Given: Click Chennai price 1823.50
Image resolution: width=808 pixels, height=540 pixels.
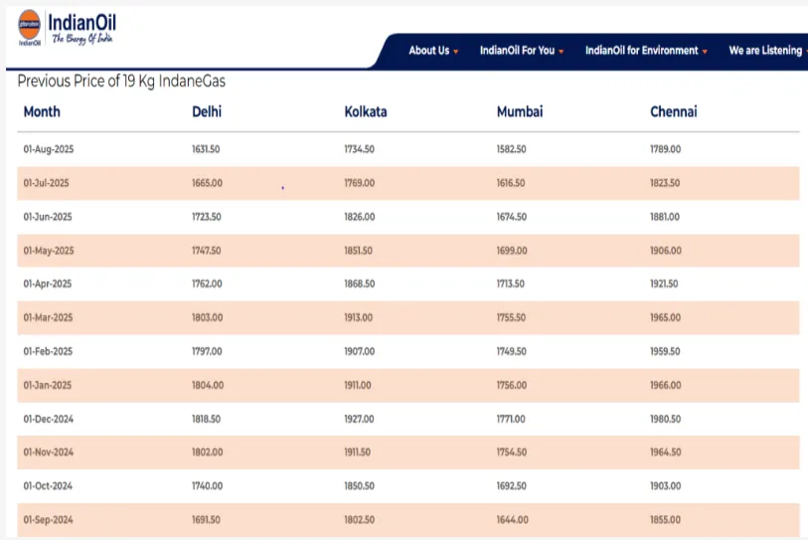Looking at the screenshot, I should [x=665, y=183].
